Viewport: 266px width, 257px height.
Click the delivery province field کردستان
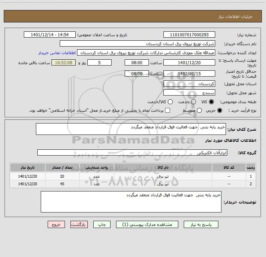[189, 84]
